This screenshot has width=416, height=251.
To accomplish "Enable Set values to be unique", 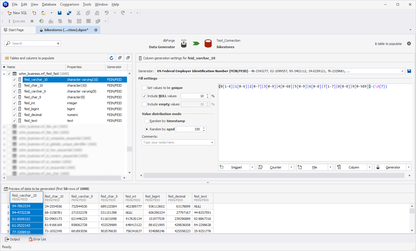I will (144, 88).
